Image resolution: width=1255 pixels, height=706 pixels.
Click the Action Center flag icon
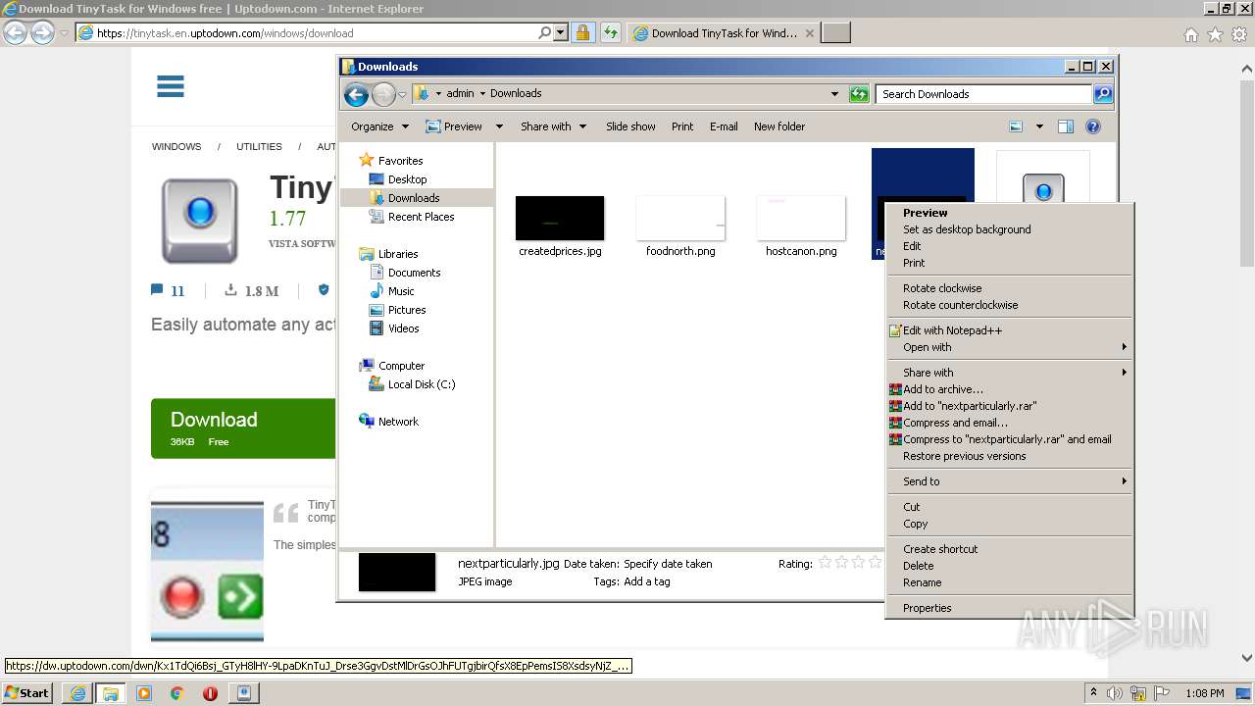1162,693
